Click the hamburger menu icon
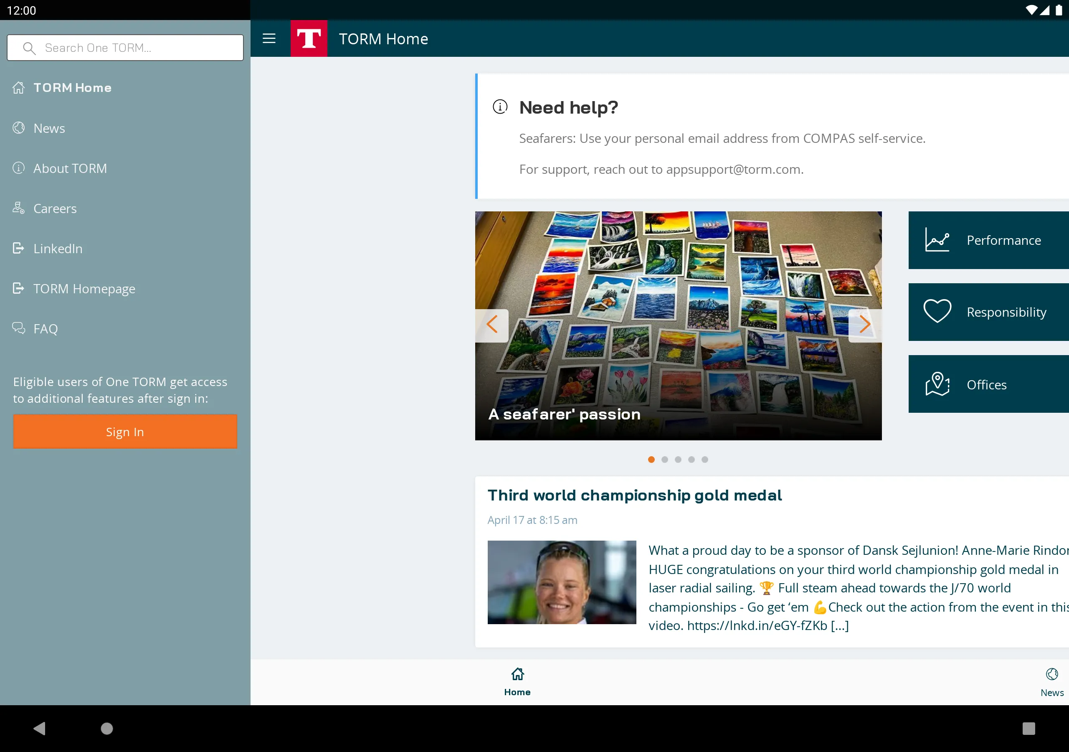 click(269, 38)
